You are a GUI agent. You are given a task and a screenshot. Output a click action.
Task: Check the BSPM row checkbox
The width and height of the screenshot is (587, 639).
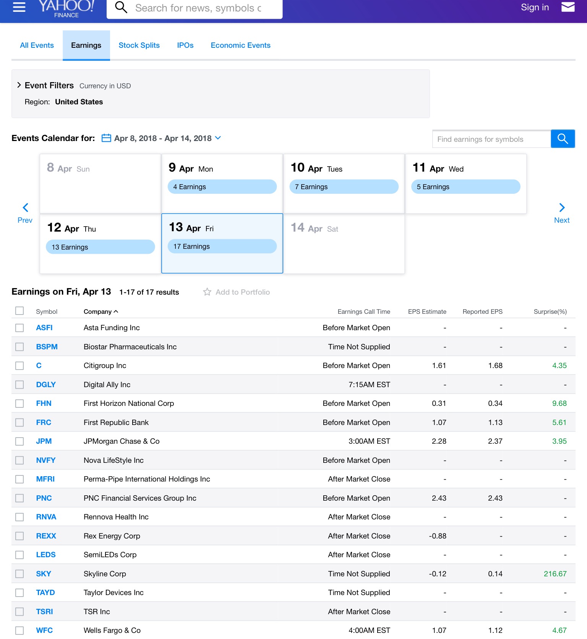pyautogui.click(x=19, y=347)
